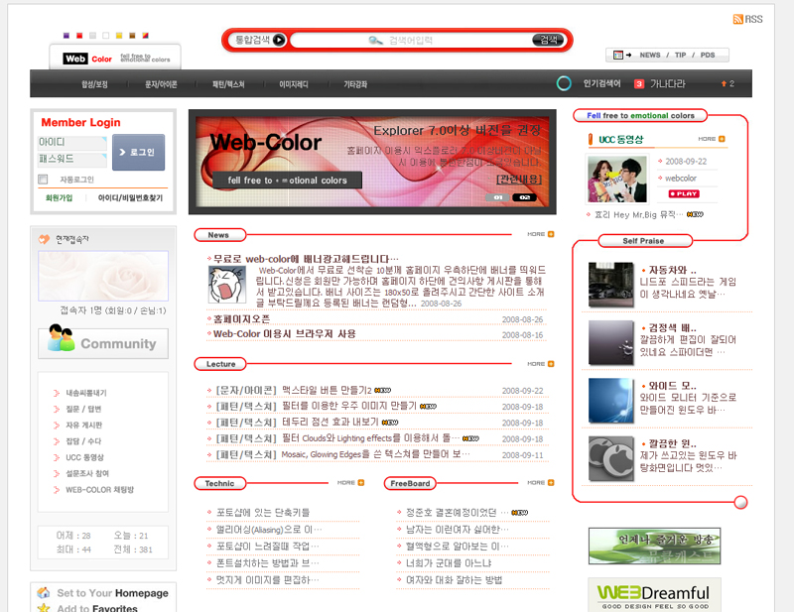Click the arrow icon beside 질문 / 답변
Screen dimensions: 794x612
coord(57,409)
